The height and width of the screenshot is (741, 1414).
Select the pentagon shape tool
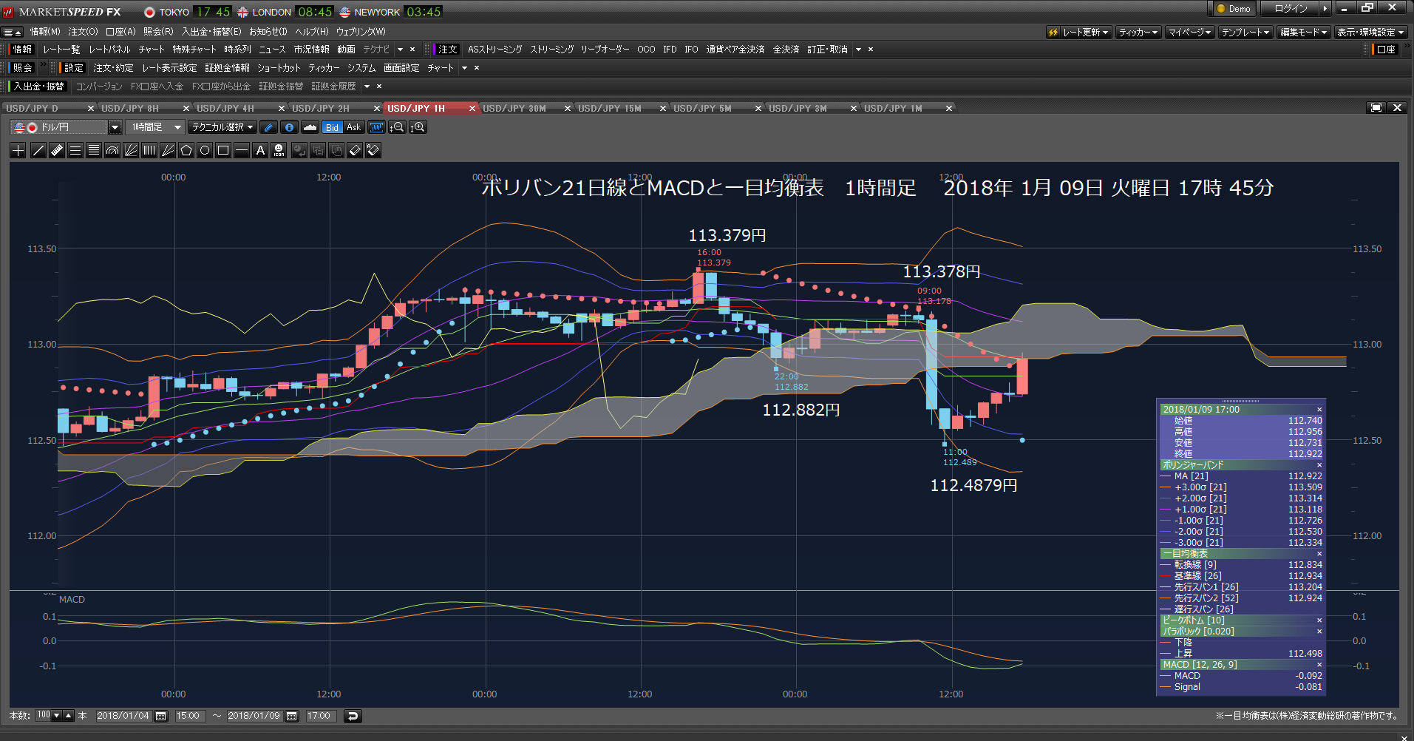point(186,150)
